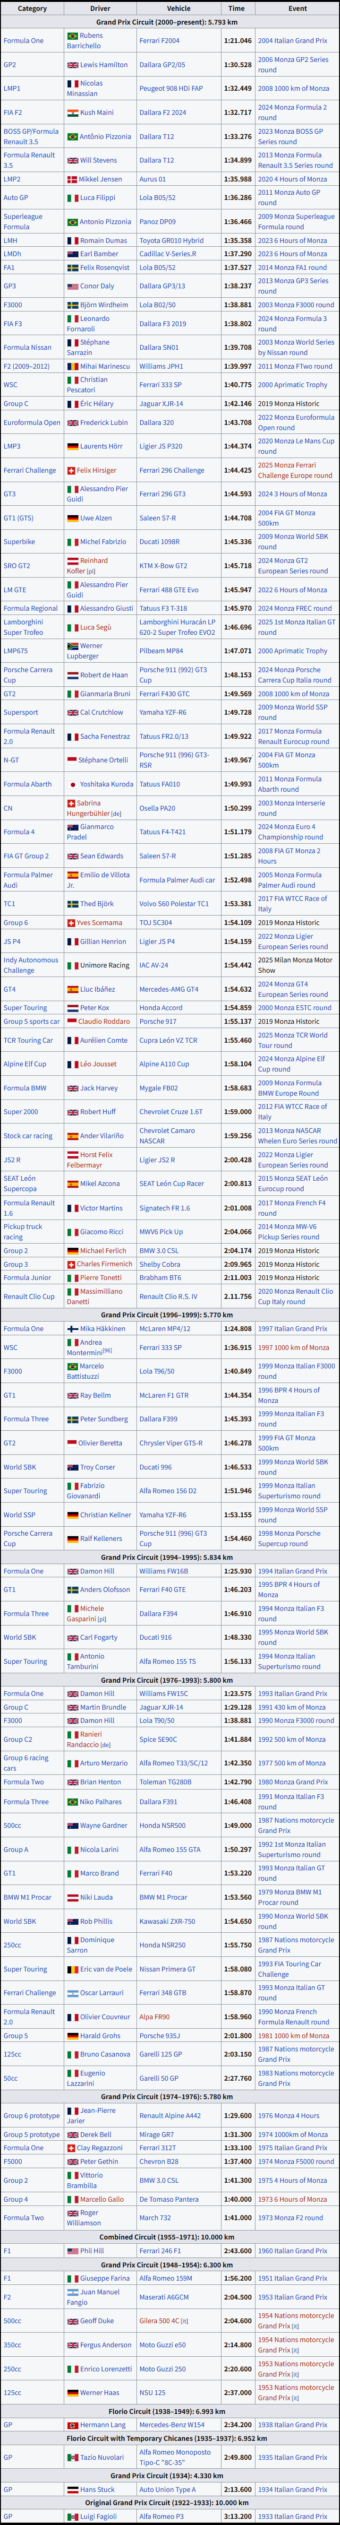
Task: Open the Ferrari F2004 vehicle link
Action: [159, 41]
